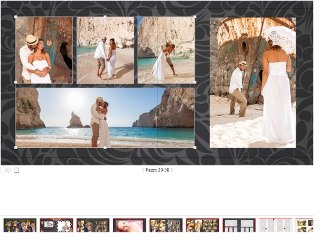Open the thumbnail with close-up face on pink
324x243 pixels.
tap(129, 225)
